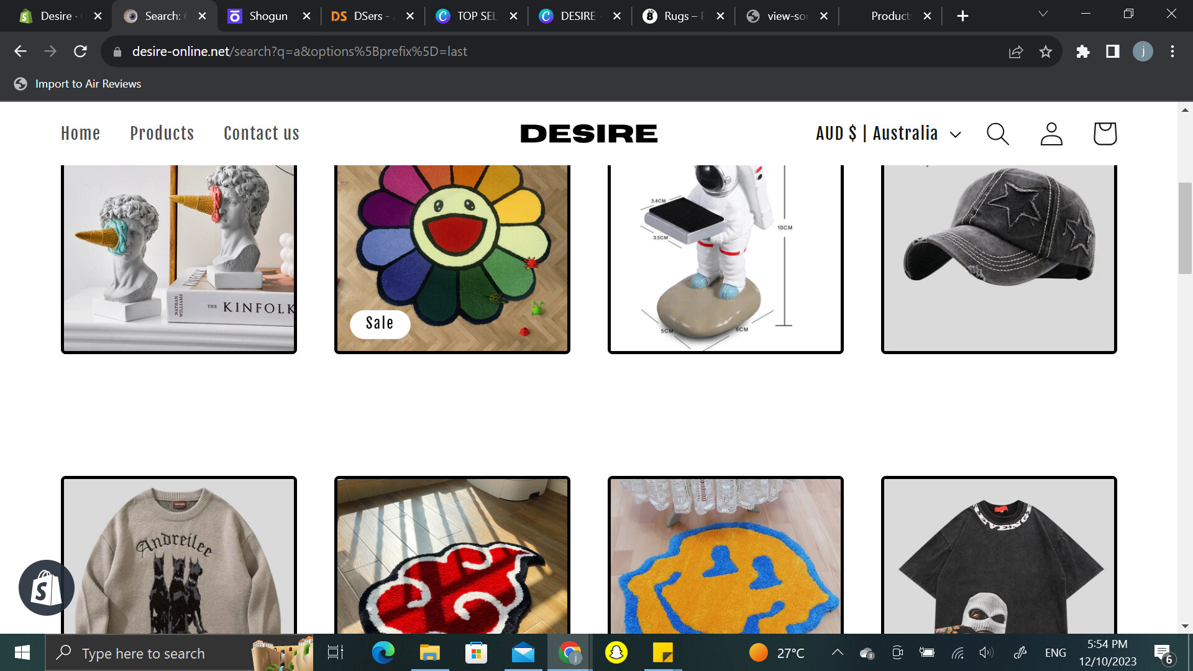Open the astronaut figurine product
Image resolution: width=1193 pixels, height=671 pixels.
[726, 258]
